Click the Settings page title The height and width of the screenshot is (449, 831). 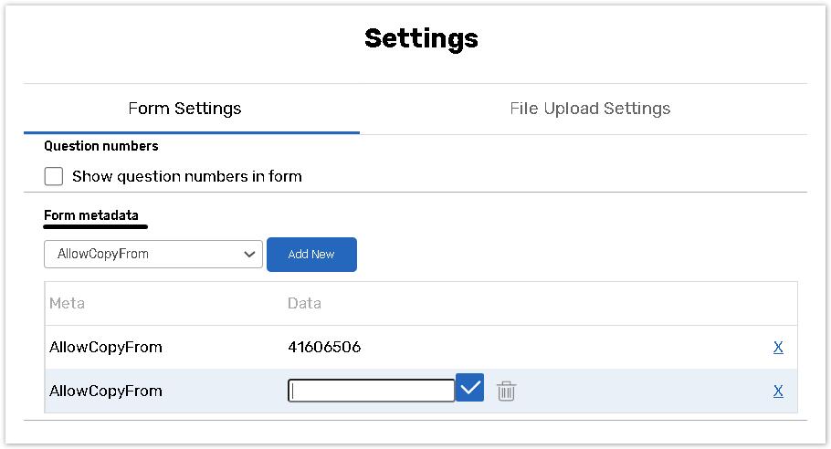421,38
